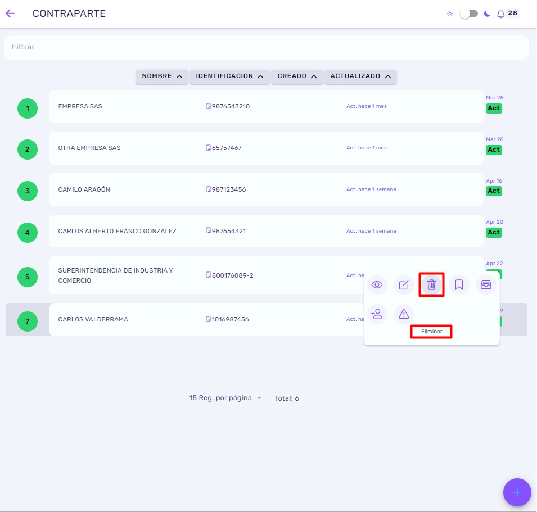Image resolution: width=537 pixels, height=512 pixels.
Task: Sort by CREADO column
Action: click(x=297, y=76)
